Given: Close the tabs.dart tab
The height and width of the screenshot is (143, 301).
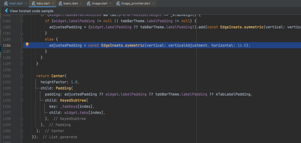Looking at the screenshot, I should [53, 3].
